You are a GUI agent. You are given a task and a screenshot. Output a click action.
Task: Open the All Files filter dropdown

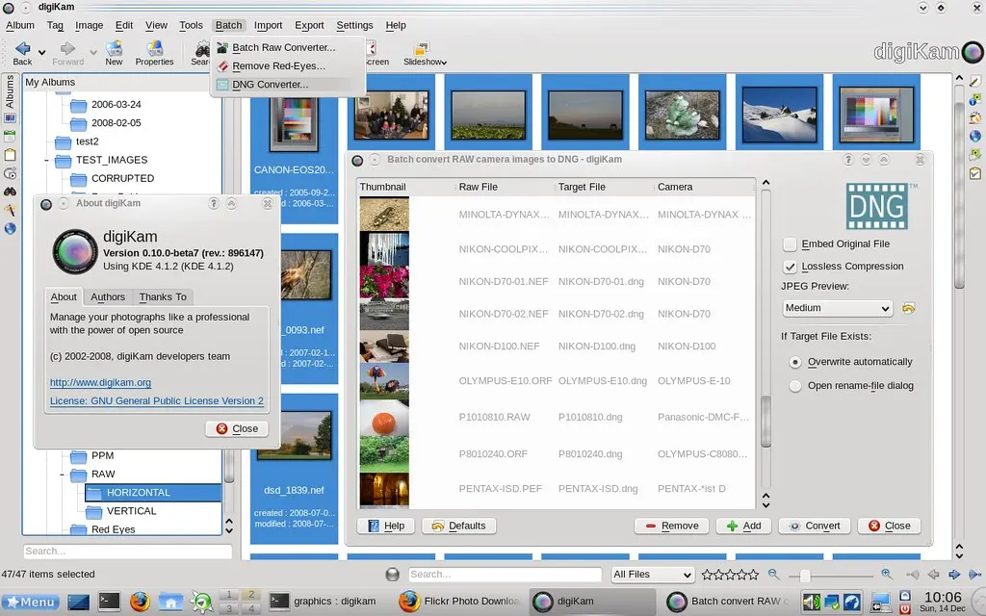point(652,574)
